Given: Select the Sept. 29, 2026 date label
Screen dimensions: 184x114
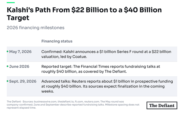Looking at the screenshot, I should pos(23,81).
